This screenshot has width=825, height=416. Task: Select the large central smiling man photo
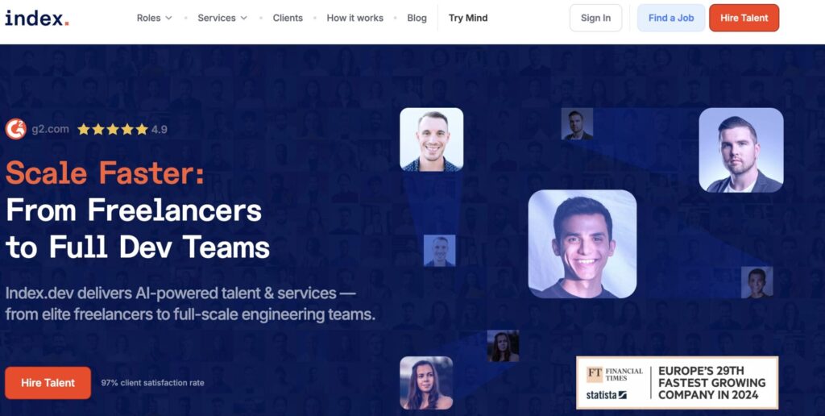(x=582, y=243)
